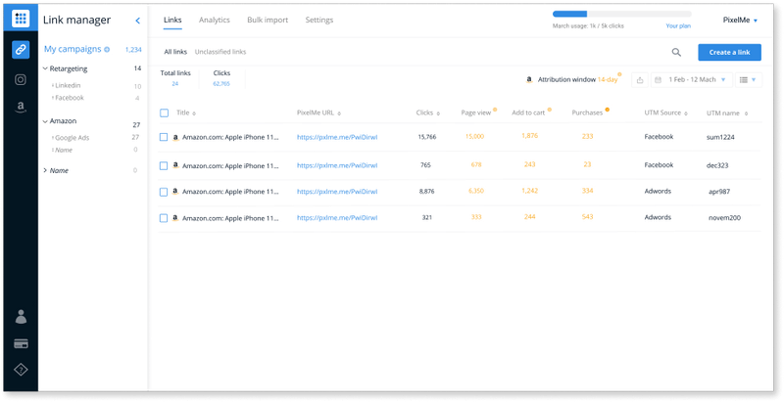Expand the bottom Nome campaign group
This screenshot has height=402, width=784.
[x=45, y=170]
